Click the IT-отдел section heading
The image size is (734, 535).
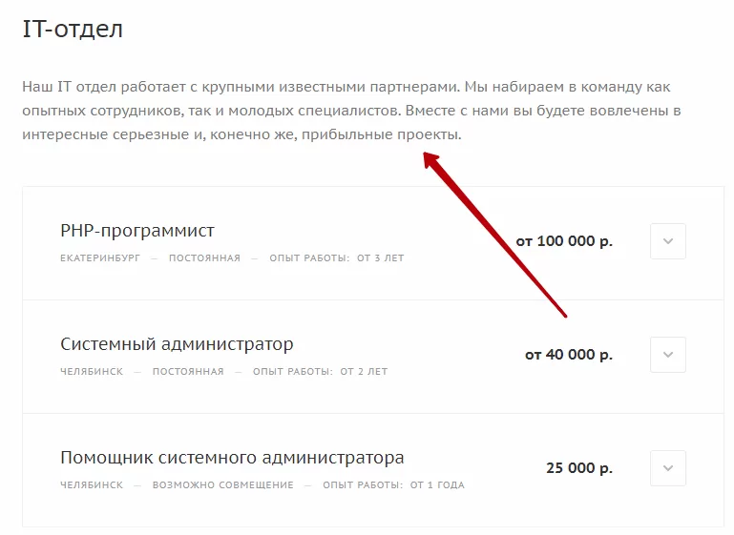pos(73,29)
